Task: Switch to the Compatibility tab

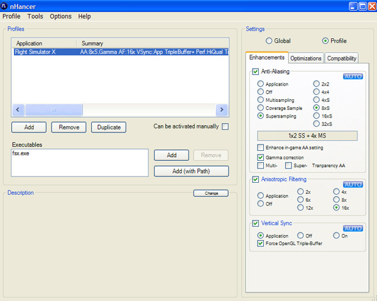Action: click(x=342, y=58)
